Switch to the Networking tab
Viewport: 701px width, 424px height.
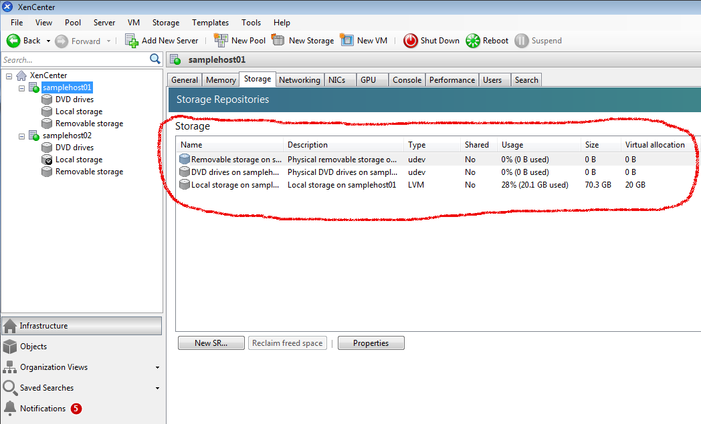pyautogui.click(x=299, y=80)
